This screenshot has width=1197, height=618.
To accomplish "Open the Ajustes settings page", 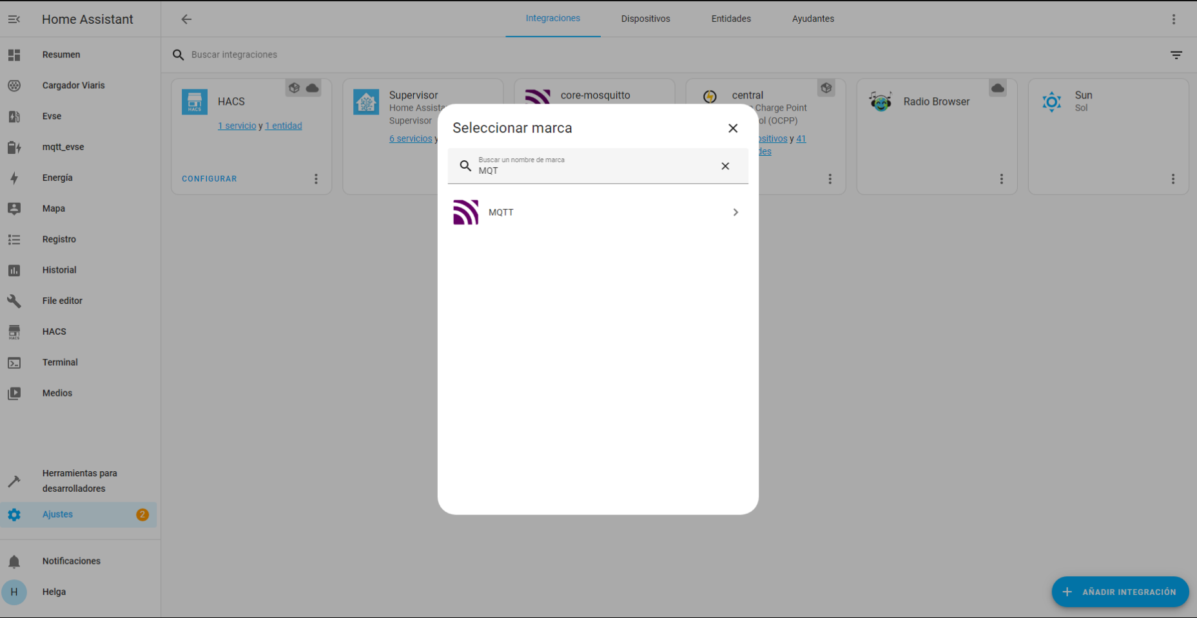I will 79,514.
